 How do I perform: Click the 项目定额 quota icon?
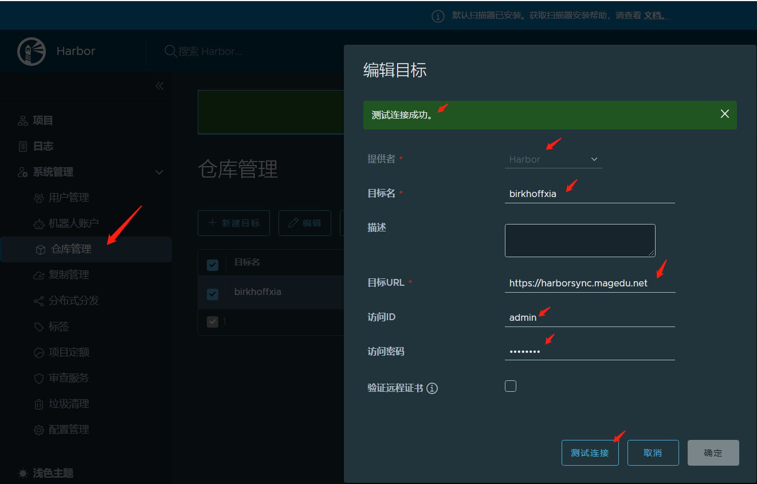point(39,353)
